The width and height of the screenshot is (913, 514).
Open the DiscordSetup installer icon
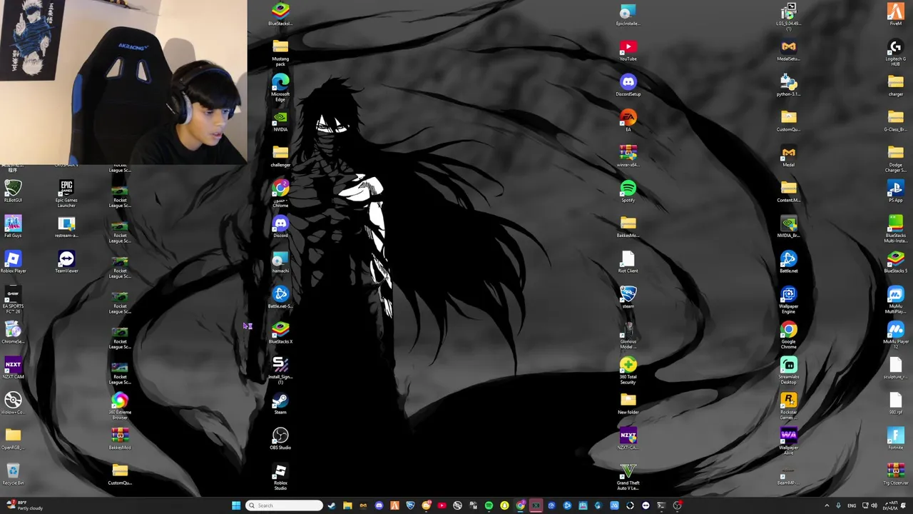[x=628, y=85]
